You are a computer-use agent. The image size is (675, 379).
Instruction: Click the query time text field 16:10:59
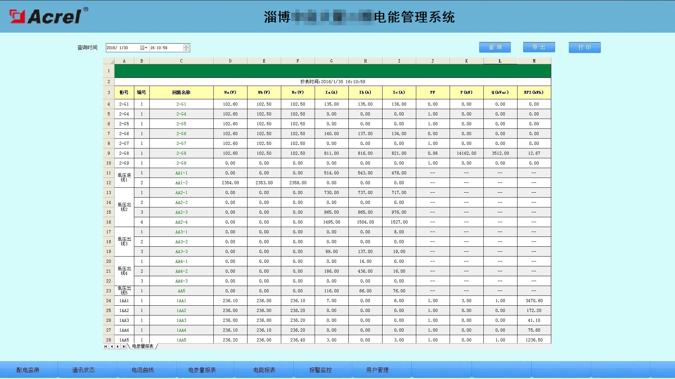click(x=165, y=48)
